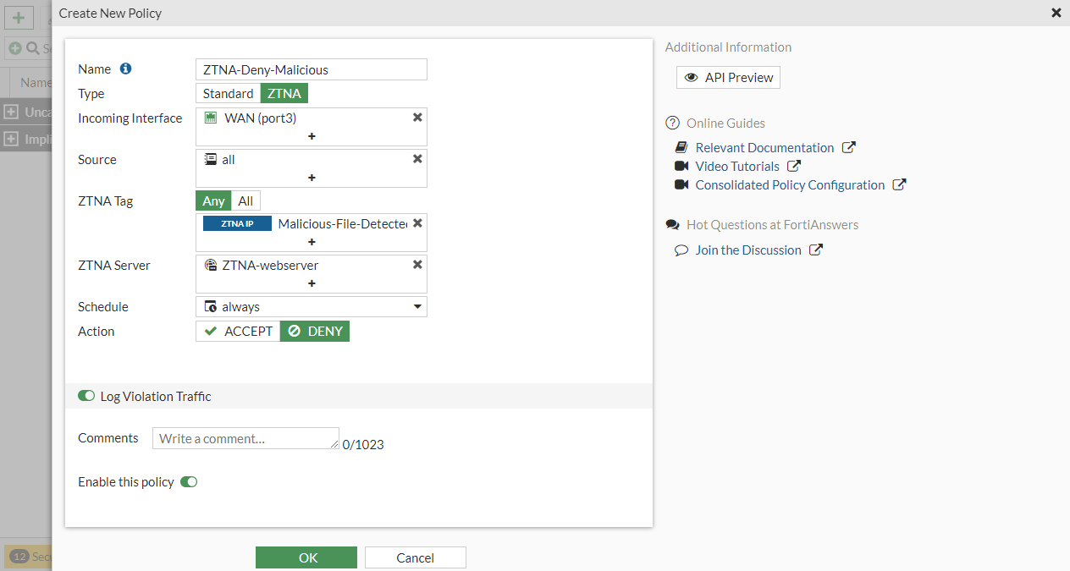Open the Schedule dropdown showing 'always'
1070x571 pixels.
pos(312,306)
